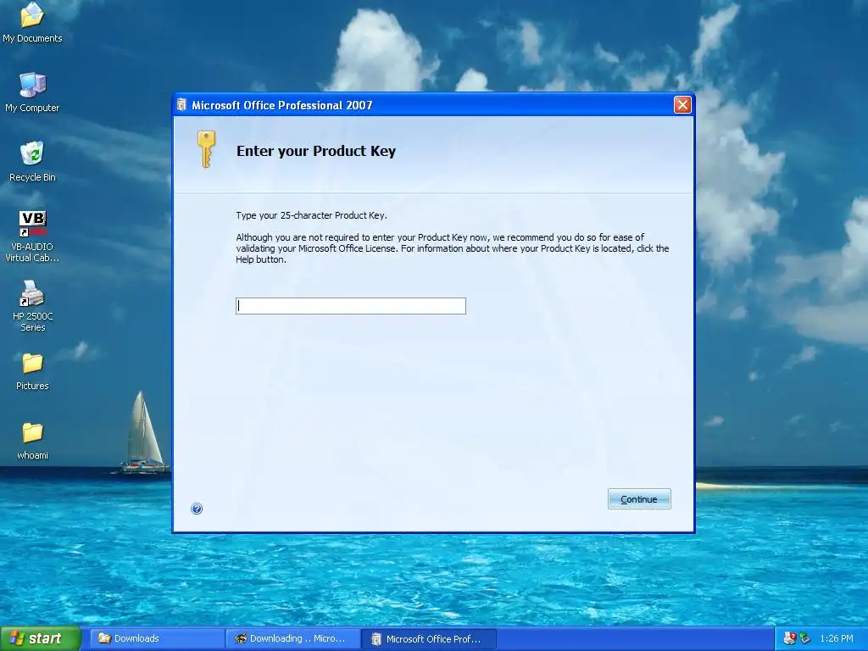Select the Recycle Bin desktop icon
This screenshot has width=868, height=651.
32,162
